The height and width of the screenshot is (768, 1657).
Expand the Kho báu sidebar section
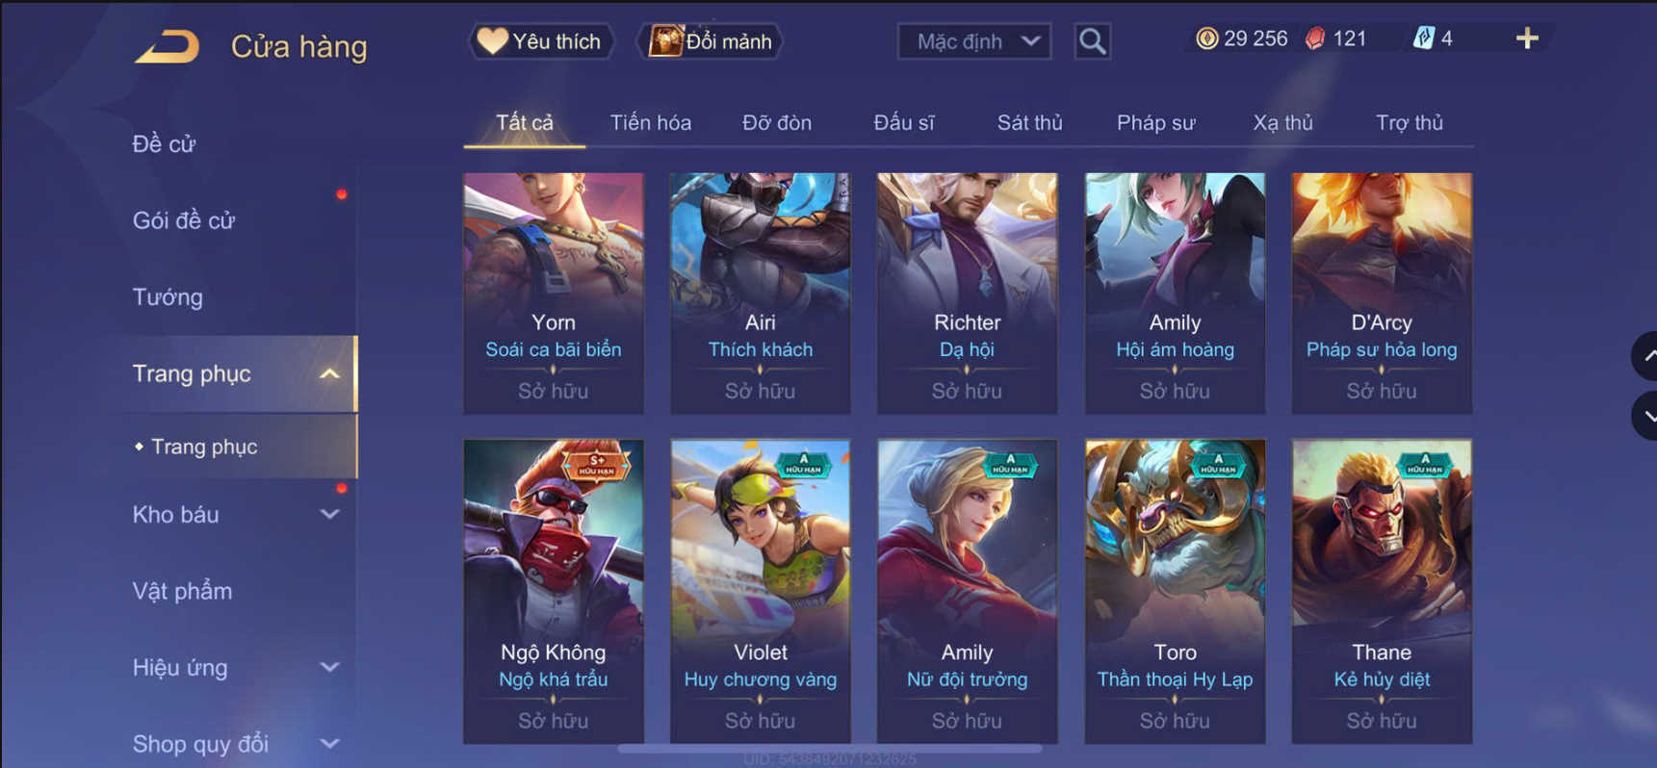[x=329, y=515]
